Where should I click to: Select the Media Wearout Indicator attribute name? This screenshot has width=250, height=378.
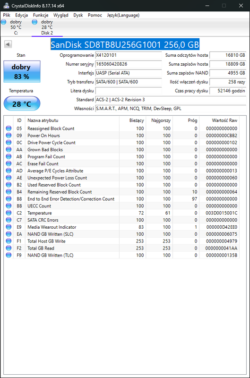click(52, 227)
